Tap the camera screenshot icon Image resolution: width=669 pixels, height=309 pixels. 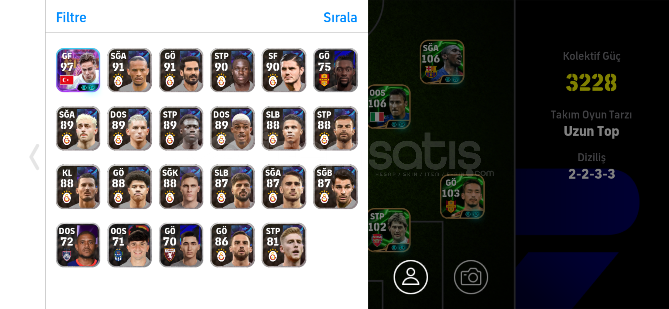471,277
